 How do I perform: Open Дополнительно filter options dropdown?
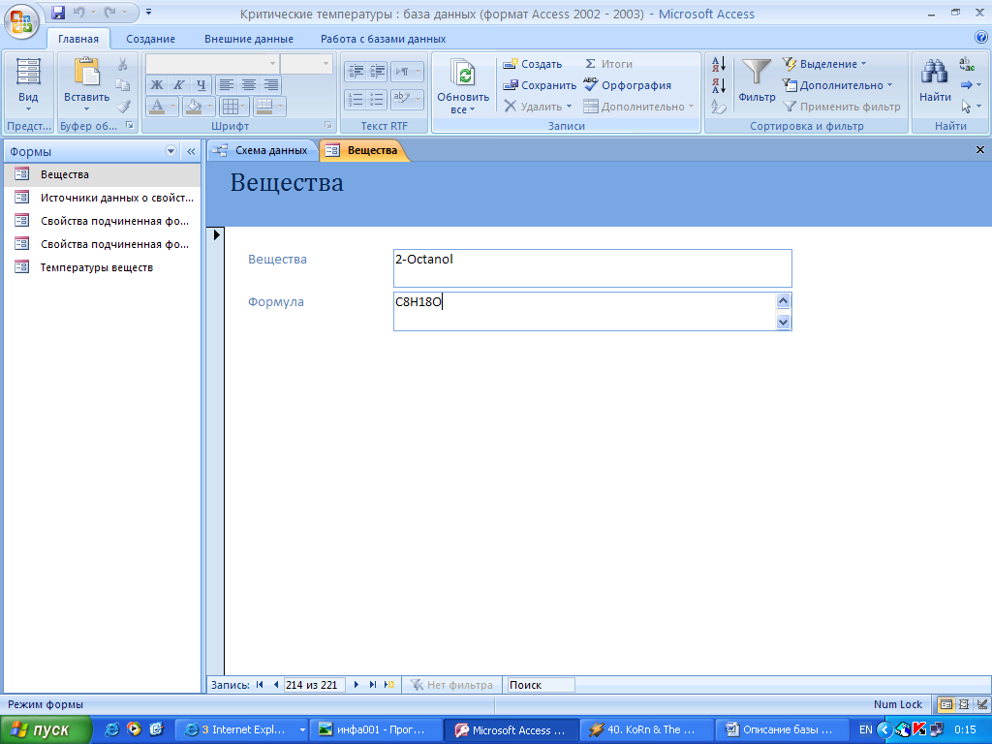tap(837, 85)
